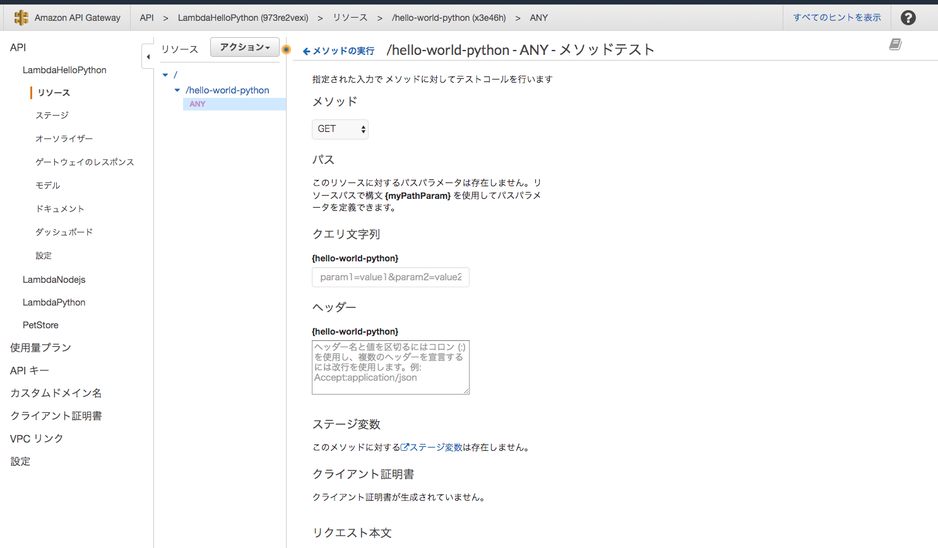
Task: Open the documentation book icon
Action: [x=895, y=44]
